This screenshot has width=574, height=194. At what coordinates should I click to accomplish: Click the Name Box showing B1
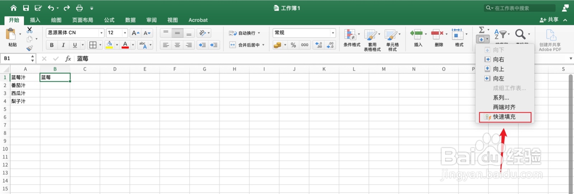pos(18,58)
